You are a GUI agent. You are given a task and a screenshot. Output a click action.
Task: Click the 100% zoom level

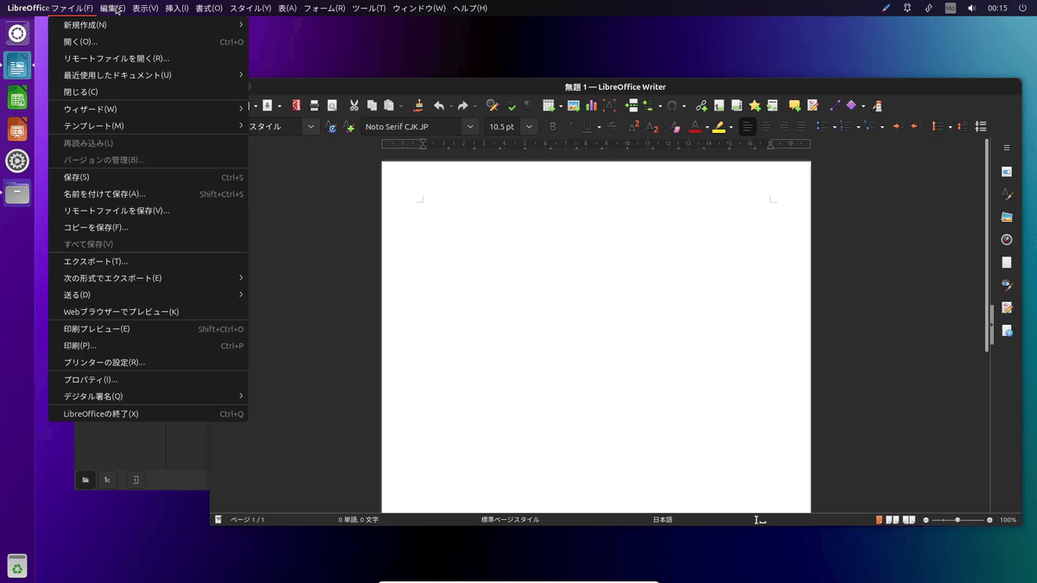(1008, 520)
